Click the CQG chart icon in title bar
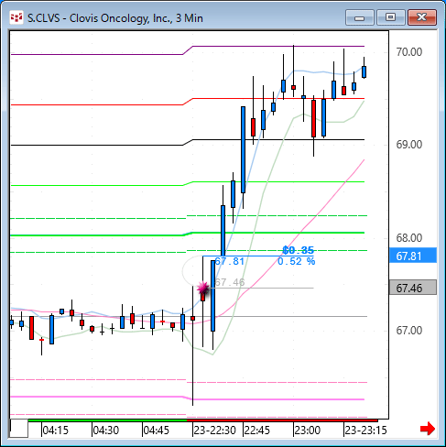The image size is (446, 447). [x=16, y=17]
